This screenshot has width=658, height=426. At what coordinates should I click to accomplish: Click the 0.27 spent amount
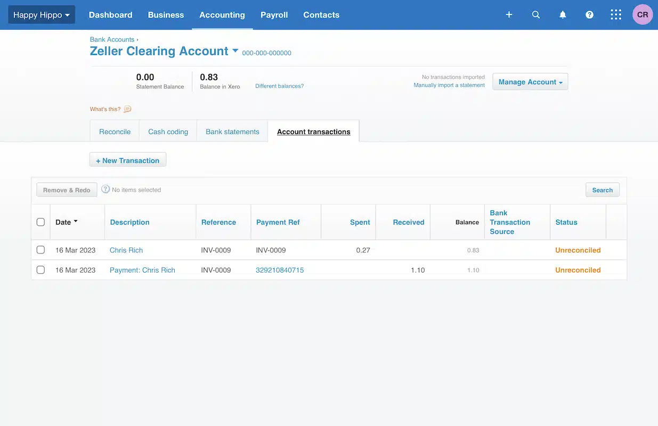click(x=363, y=250)
